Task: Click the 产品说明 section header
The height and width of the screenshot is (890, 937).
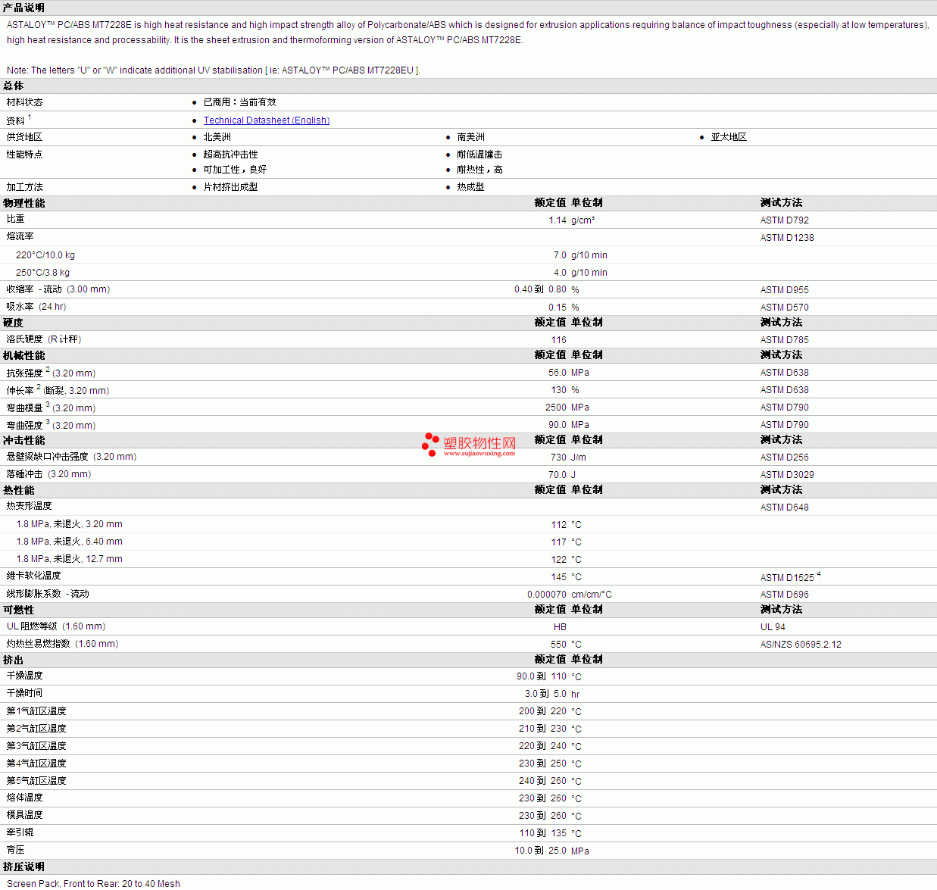Action: pyautogui.click(x=23, y=8)
